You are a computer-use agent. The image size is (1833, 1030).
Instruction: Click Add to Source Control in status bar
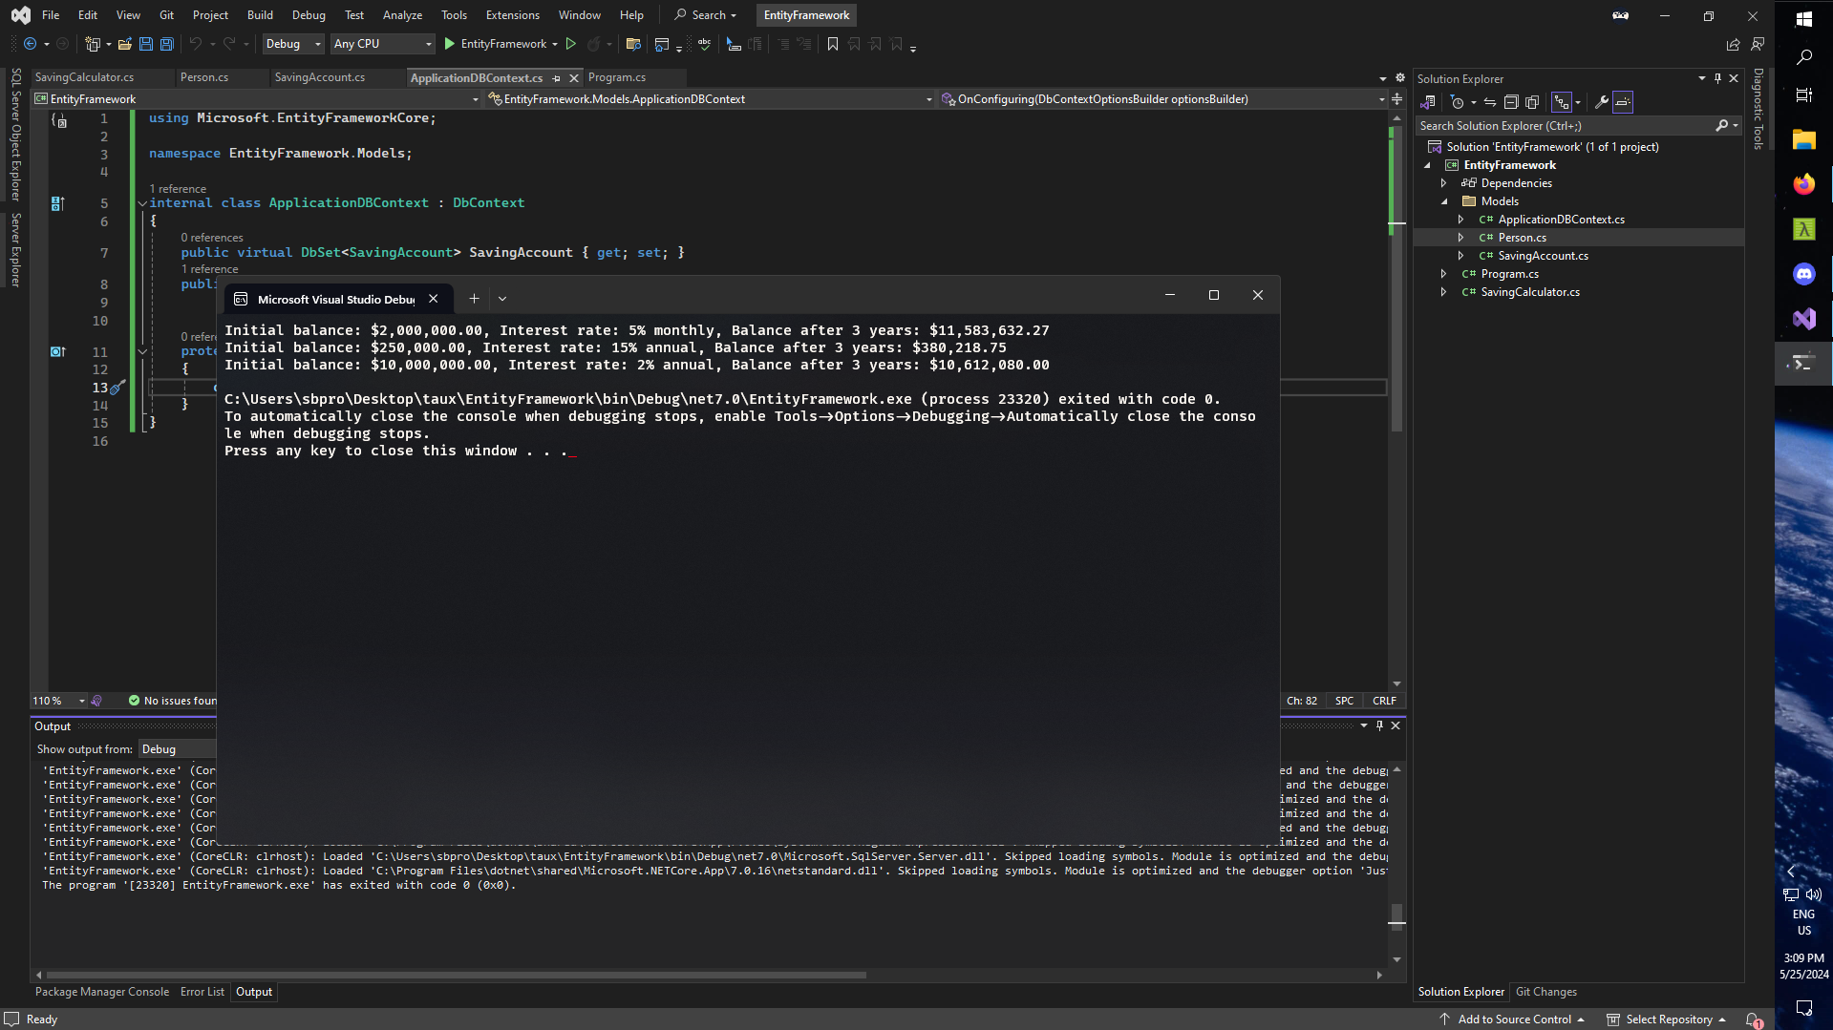[1514, 1020]
